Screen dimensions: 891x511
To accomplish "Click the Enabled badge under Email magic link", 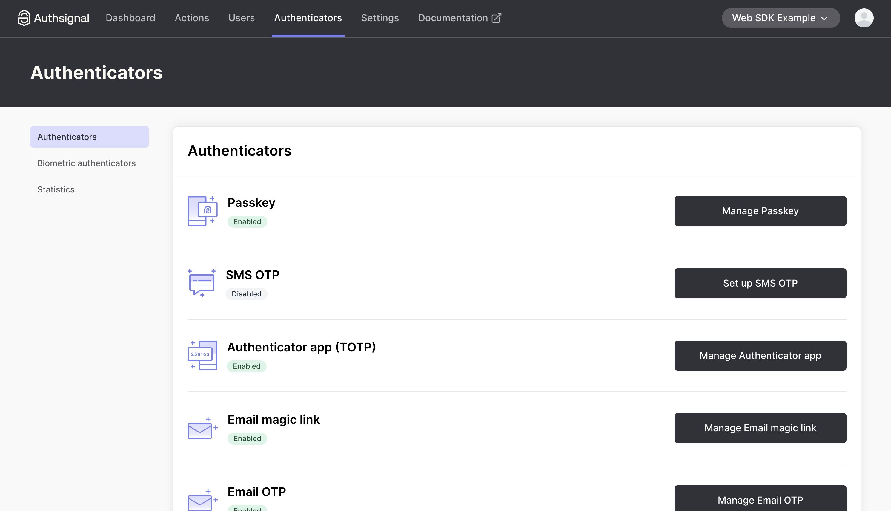I will 247,438.
